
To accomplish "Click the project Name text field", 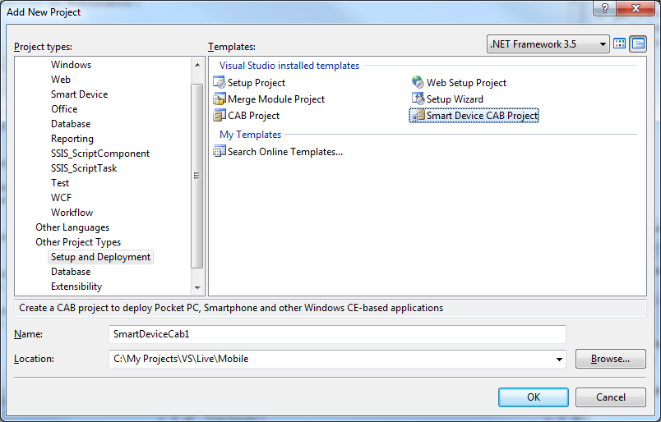I will 337,334.
